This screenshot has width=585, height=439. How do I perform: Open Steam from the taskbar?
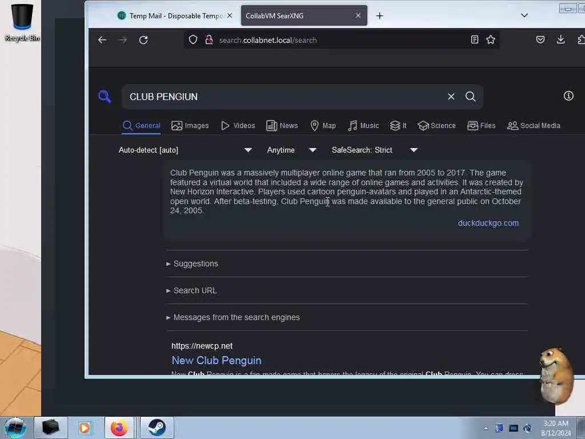click(x=157, y=428)
